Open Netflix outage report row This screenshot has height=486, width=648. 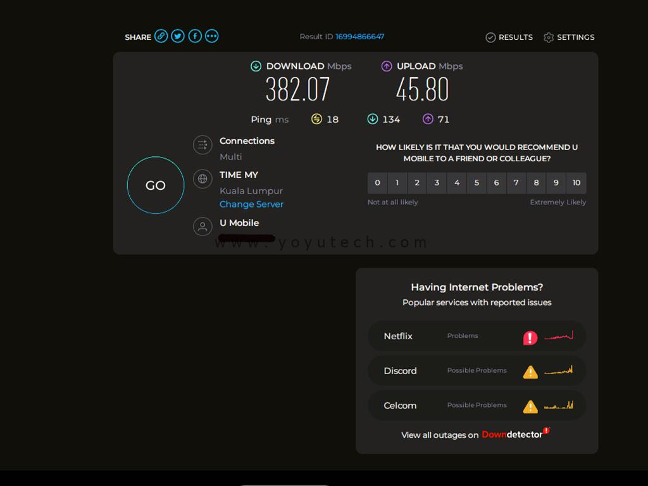(x=477, y=336)
